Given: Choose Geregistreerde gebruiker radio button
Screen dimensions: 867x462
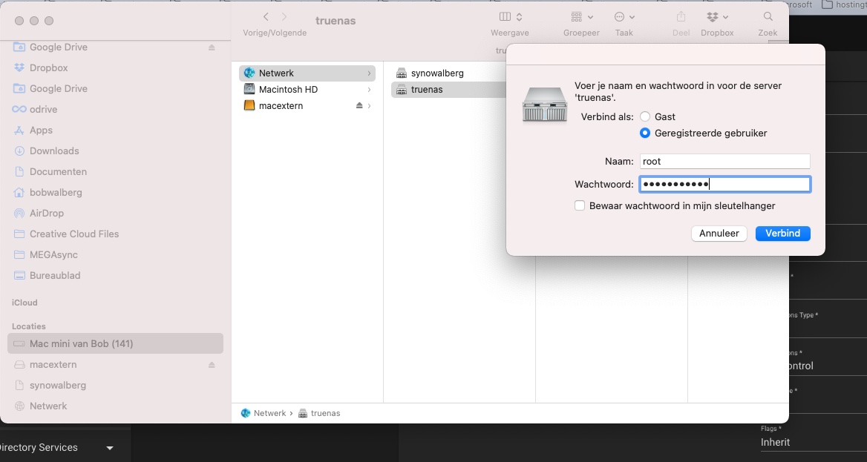Looking at the screenshot, I should point(645,133).
